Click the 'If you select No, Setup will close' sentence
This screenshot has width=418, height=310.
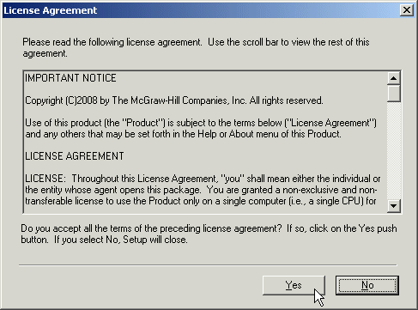pos(121,240)
